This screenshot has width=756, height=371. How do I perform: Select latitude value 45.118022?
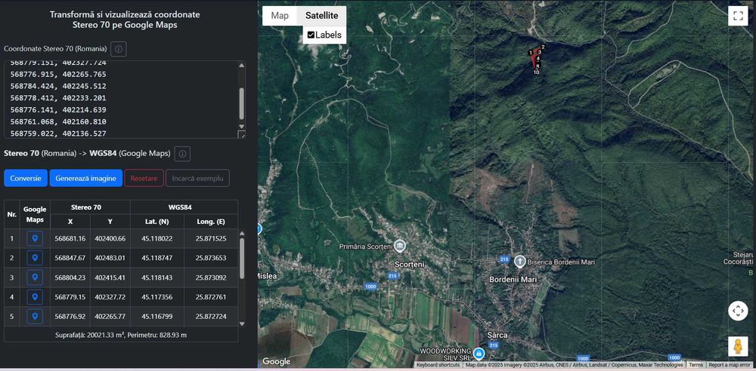coord(157,239)
